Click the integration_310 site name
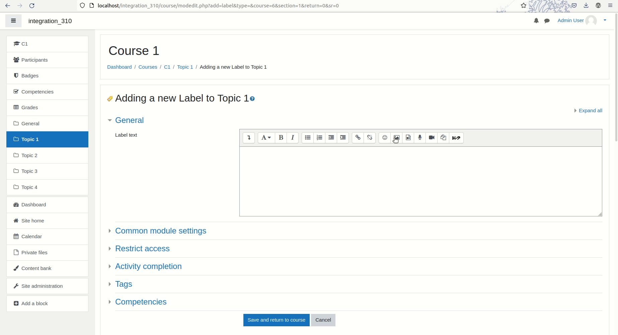This screenshot has width=618, height=335. (50, 21)
